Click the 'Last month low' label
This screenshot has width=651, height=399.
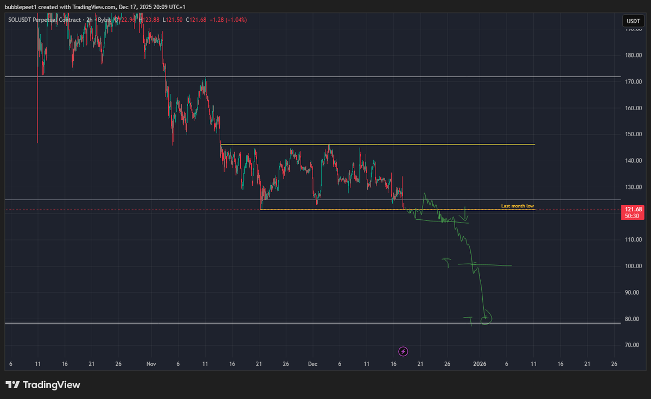pos(518,206)
